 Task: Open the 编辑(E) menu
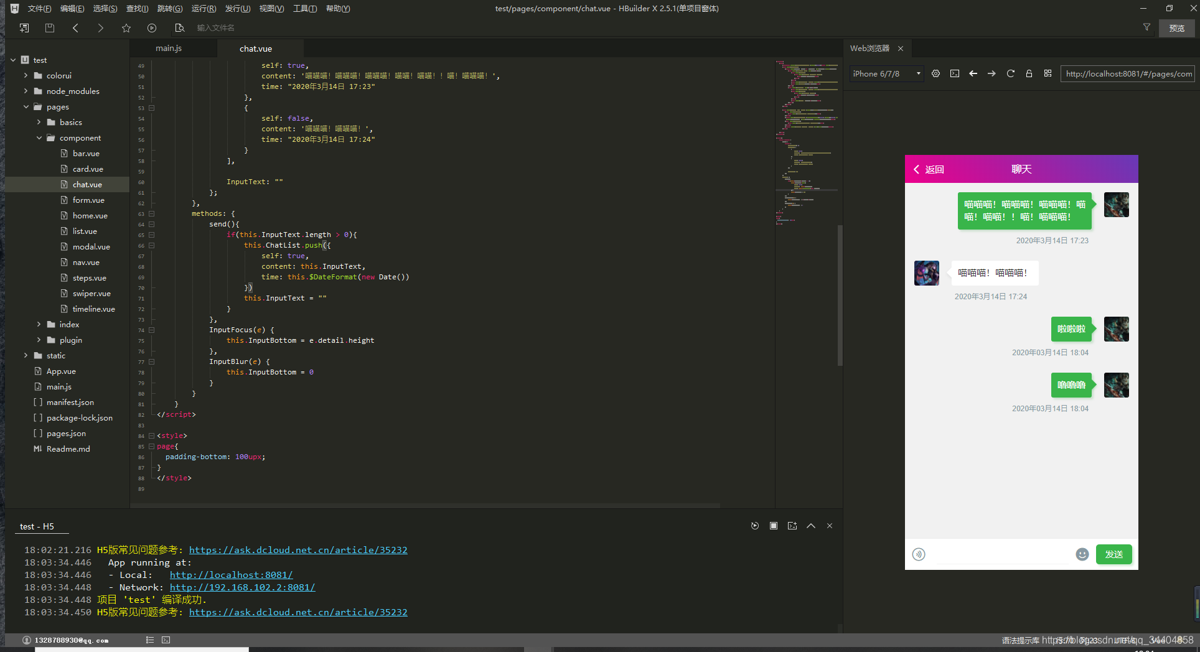(72, 9)
